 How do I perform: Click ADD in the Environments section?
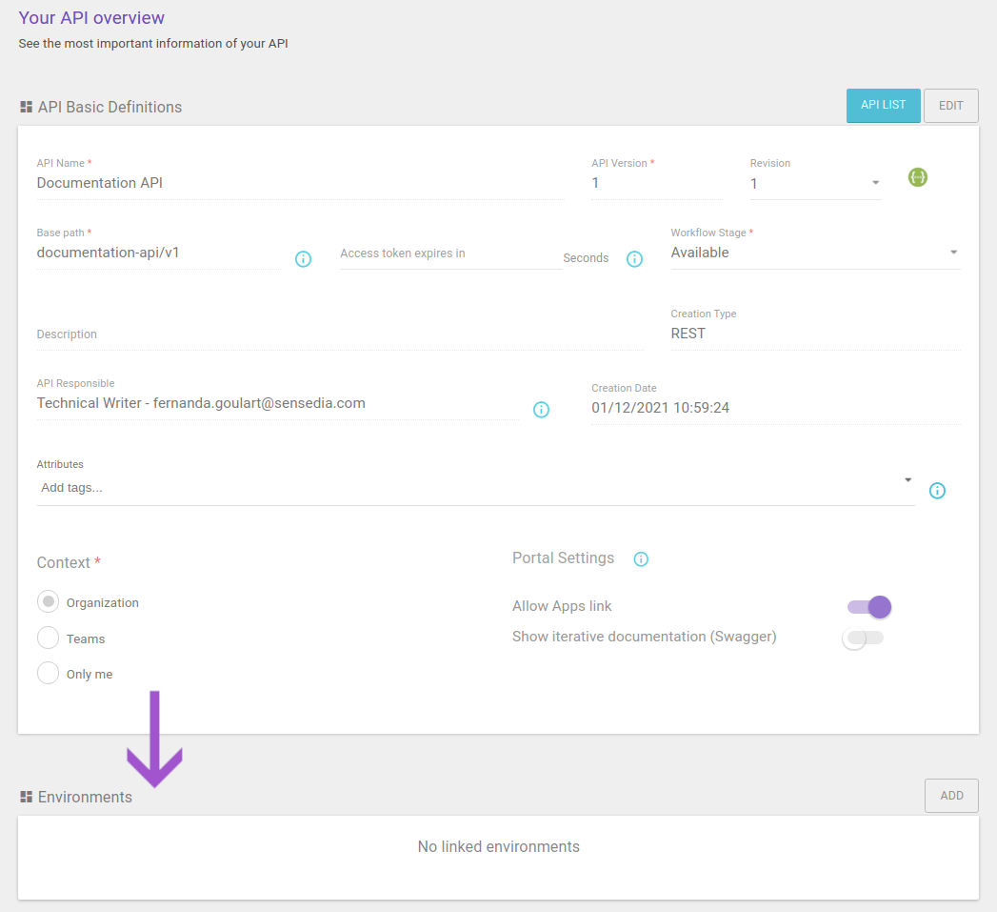click(x=951, y=795)
